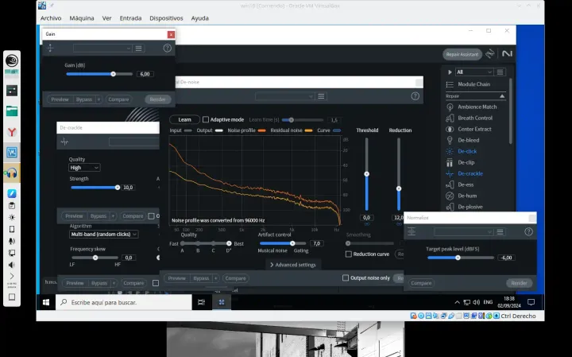Screen dimensions: 572x357
Task: Click volume icon in Windows tray
Action: pyautogui.click(x=477, y=302)
